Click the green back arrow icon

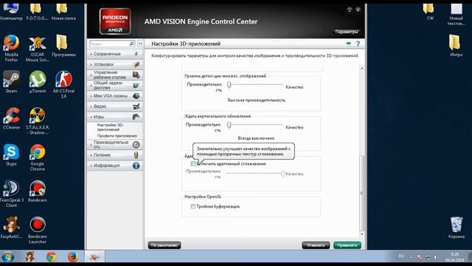tap(348, 44)
